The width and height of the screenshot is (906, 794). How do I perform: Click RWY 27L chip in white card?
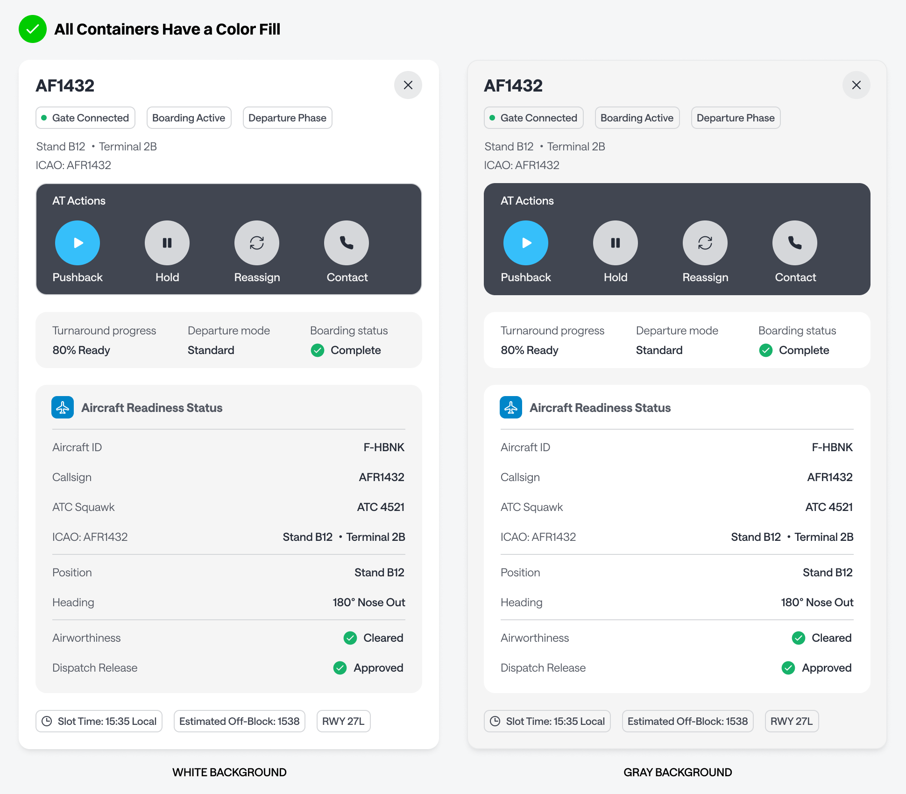[x=343, y=721]
